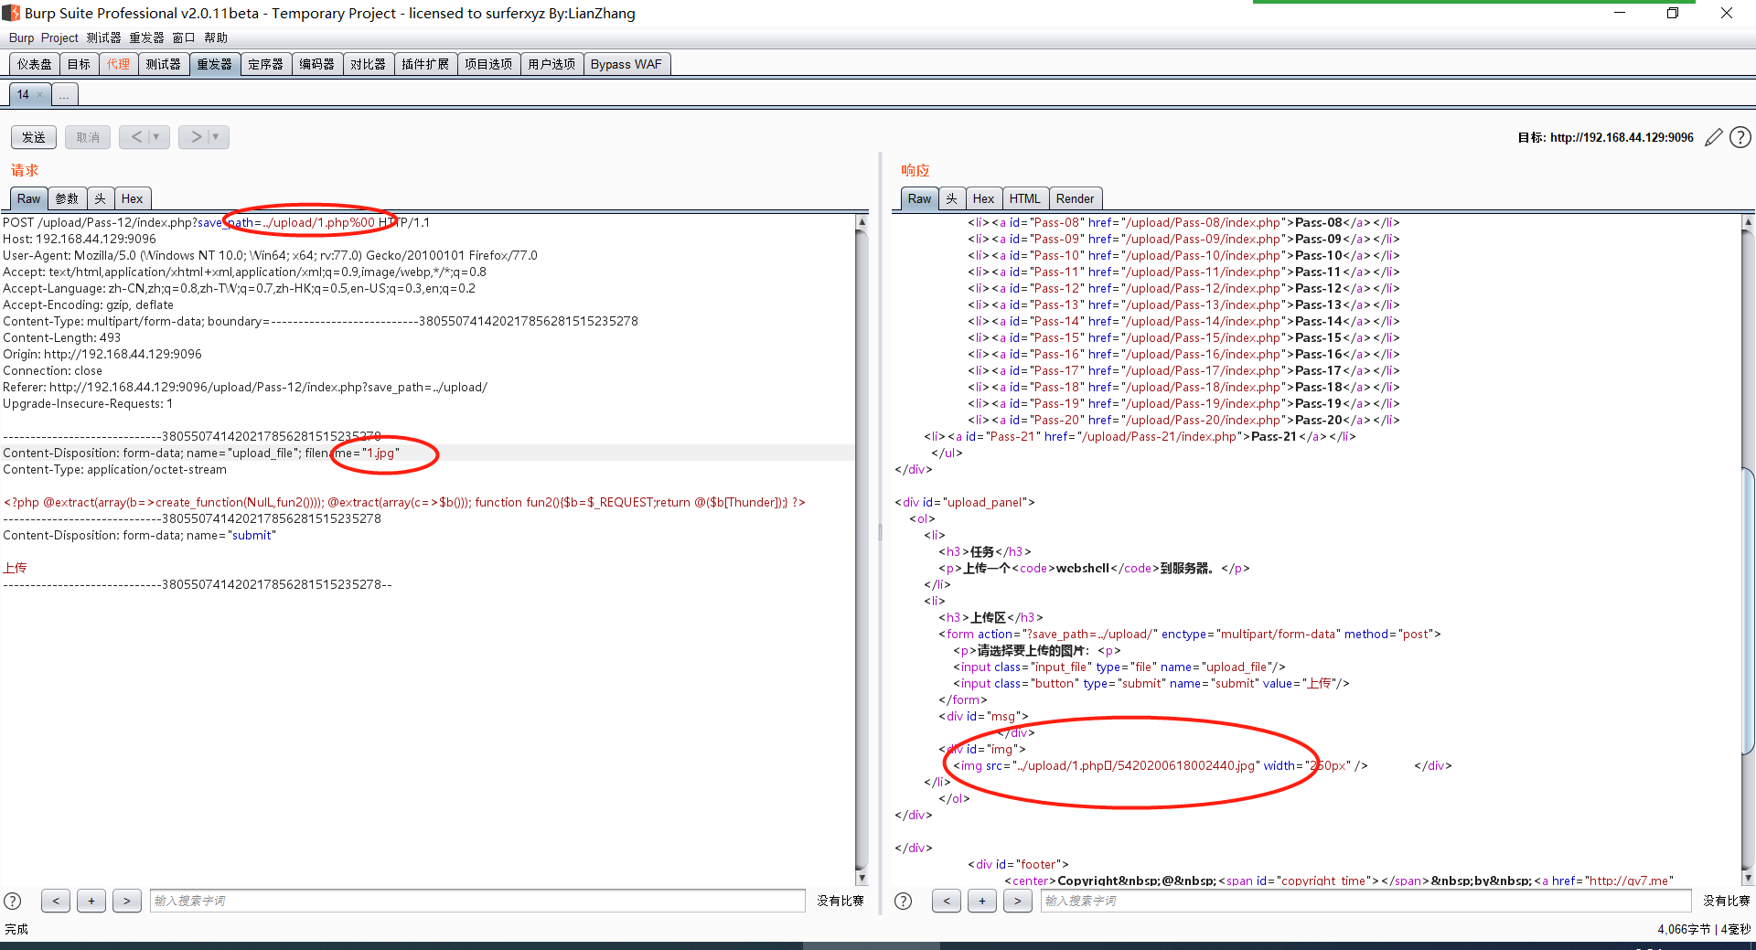Image resolution: width=1756 pixels, height=950 pixels.
Task: Select the request 头 tab
Action: coord(100,198)
